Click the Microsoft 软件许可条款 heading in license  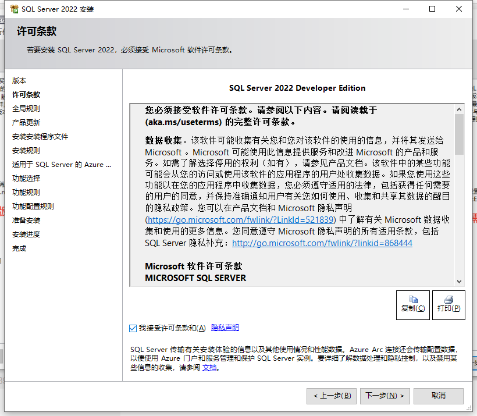pyautogui.click(x=194, y=266)
